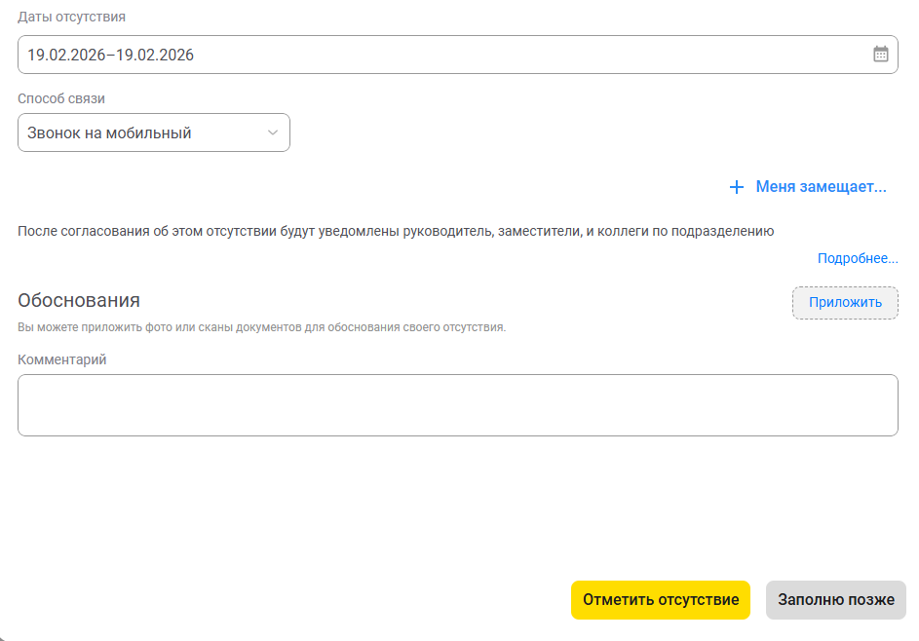Click the Способ связи label

point(61,98)
